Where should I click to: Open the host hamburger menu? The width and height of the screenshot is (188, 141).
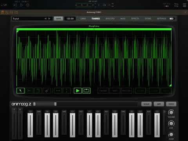184,5
